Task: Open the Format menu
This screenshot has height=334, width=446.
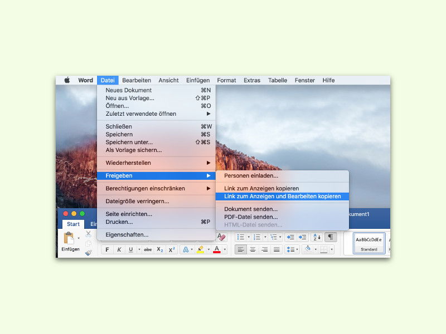Action: 227,80
